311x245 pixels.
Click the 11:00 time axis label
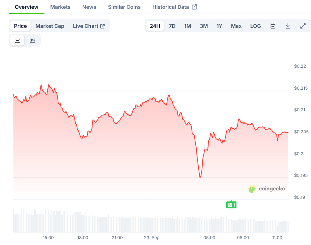coord(277,237)
